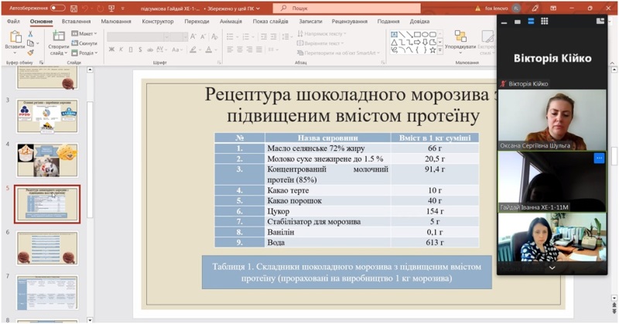Click the Increase Font Size icon

click(x=193, y=36)
